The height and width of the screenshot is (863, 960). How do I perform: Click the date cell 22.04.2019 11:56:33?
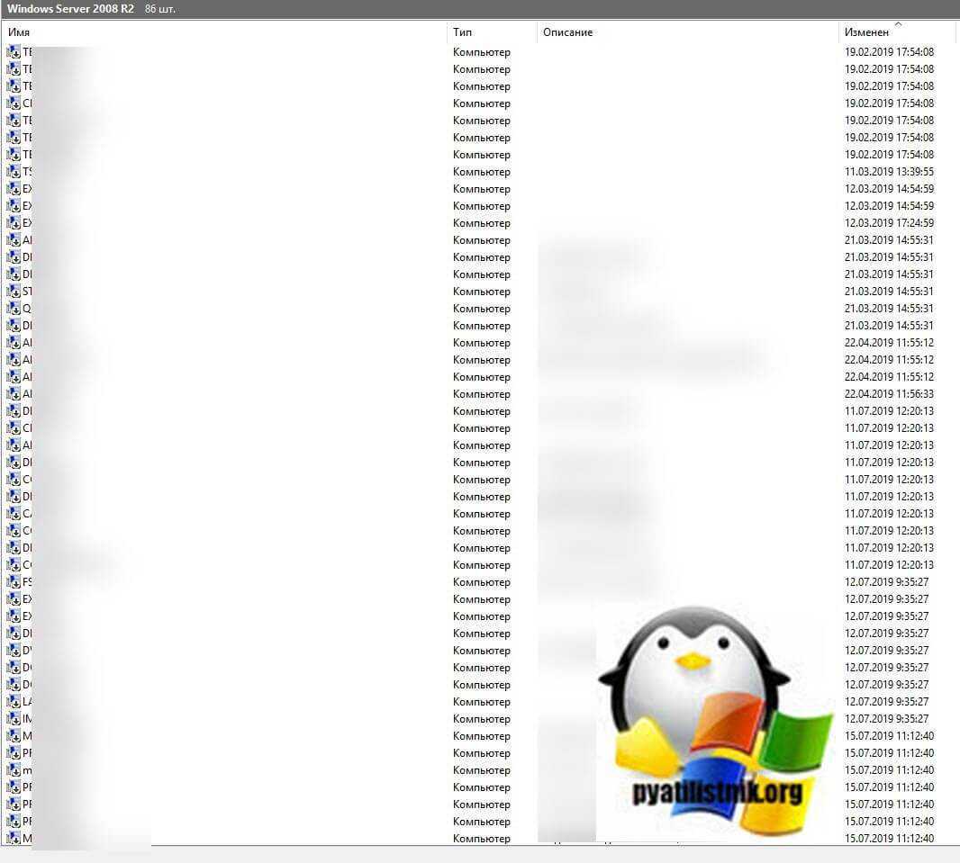(x=889, y=394)
